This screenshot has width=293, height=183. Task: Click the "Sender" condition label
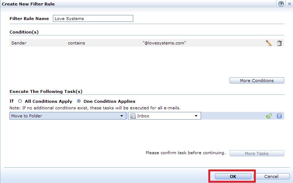coord(19,43)
